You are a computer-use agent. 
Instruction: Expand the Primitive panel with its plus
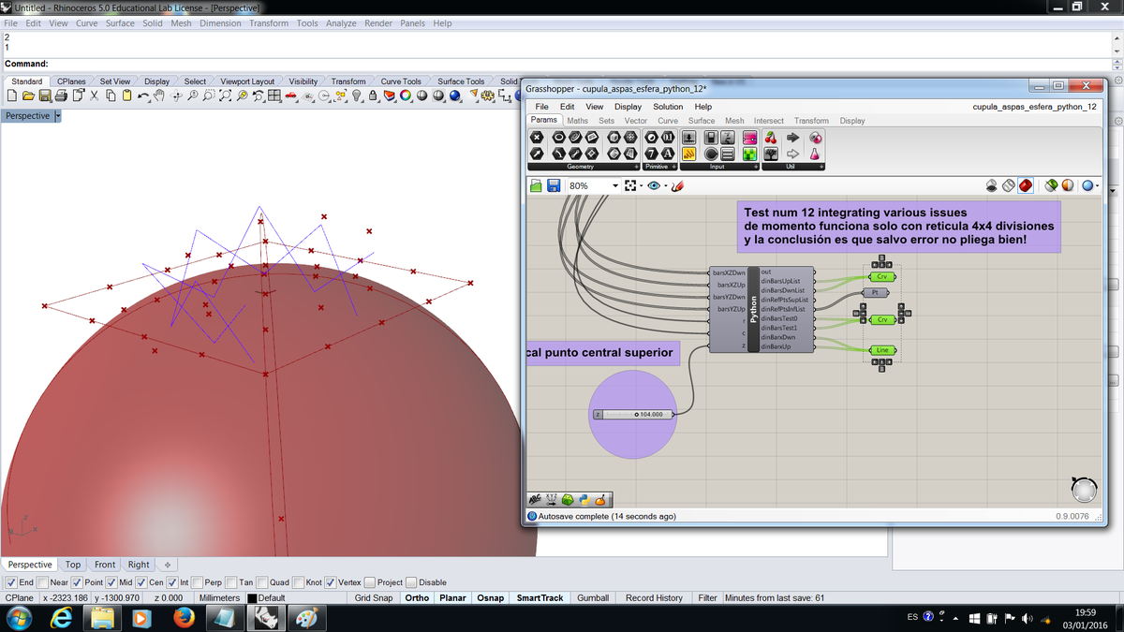pyautogui.click(x=673, y=167)
